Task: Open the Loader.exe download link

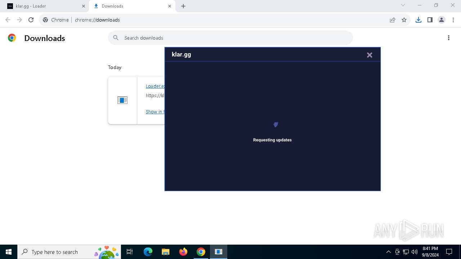Action: pos(155,86)
